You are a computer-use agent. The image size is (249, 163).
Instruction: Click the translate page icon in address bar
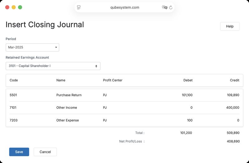pos(165,7)
